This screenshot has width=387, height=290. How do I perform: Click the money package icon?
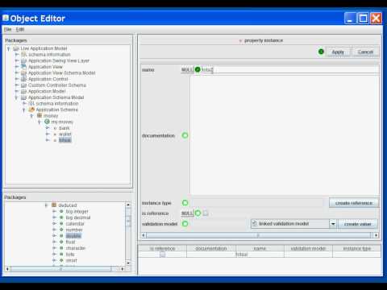tap(40, 115)
